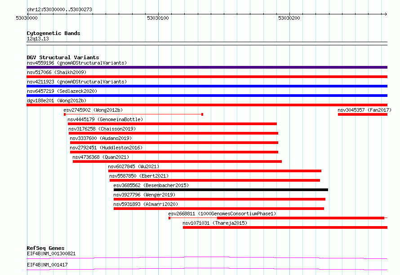This screenshot has width=400, height=275.
Task: Open the RefSeq Genes track title
Action: tap(46, 248)
